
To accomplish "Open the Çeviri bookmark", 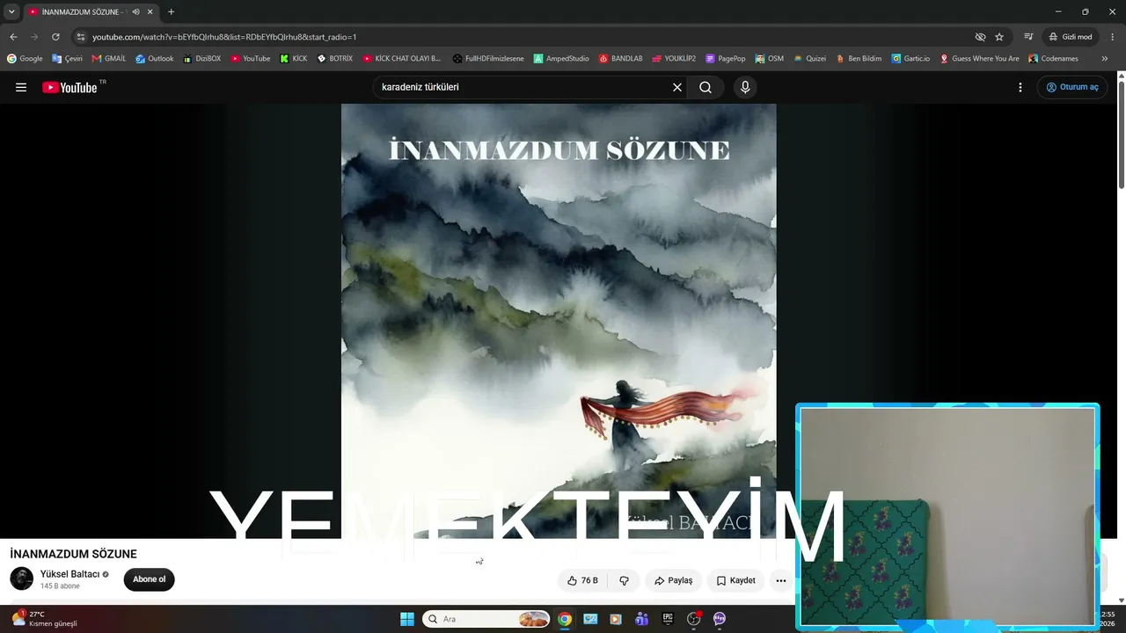I will pos(67,59).
